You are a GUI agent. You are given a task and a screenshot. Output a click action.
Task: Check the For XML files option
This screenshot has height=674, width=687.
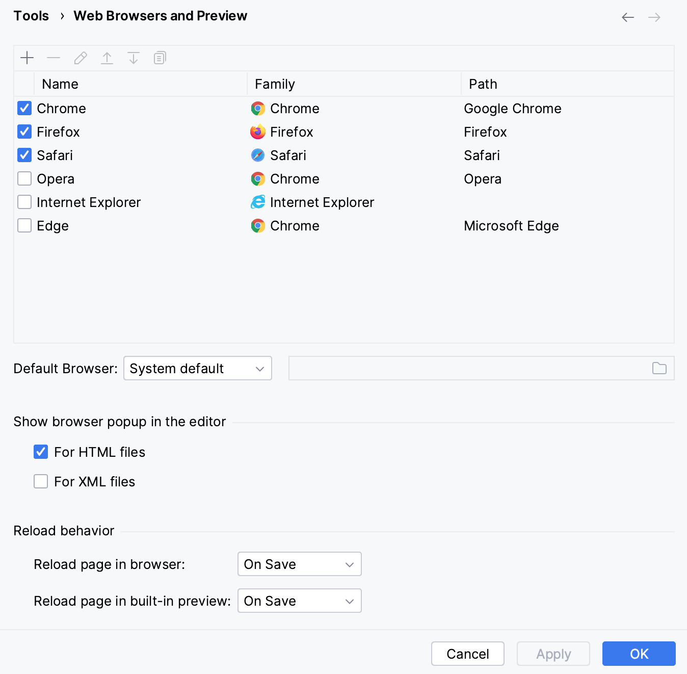click(40, 481)
